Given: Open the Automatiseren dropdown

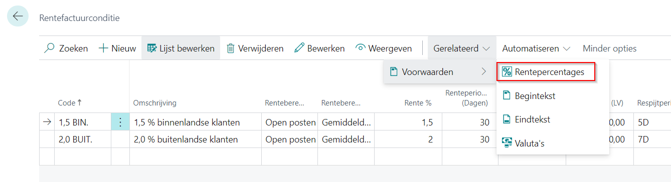Looking at the screenshot, I should pos(536,48).
